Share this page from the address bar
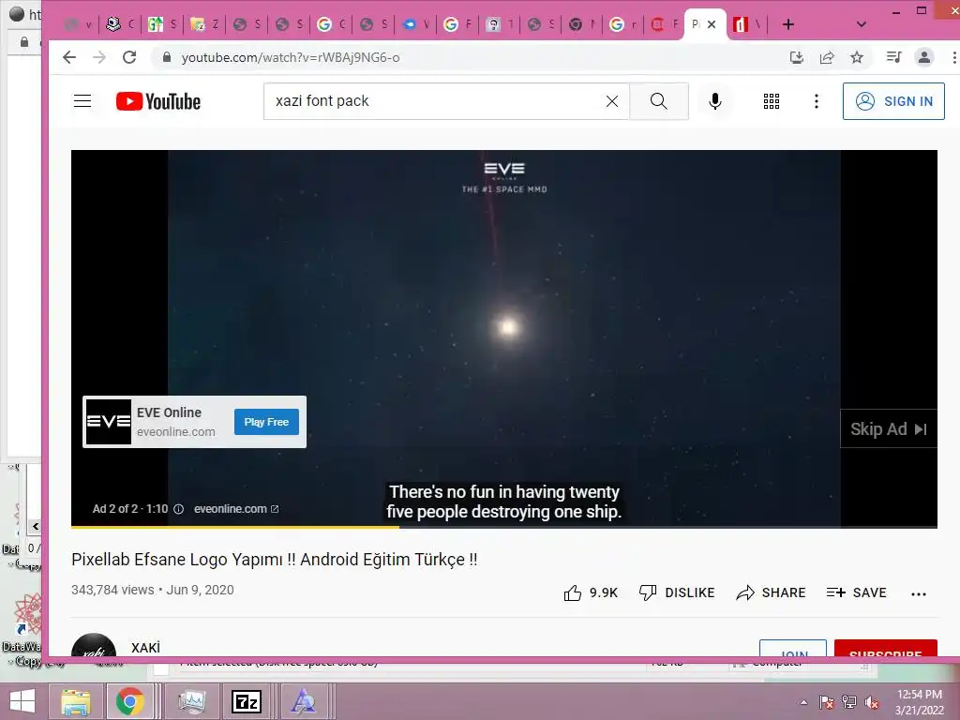The width and height of the screenshot is (960, 720). click(x=827, y=57)
